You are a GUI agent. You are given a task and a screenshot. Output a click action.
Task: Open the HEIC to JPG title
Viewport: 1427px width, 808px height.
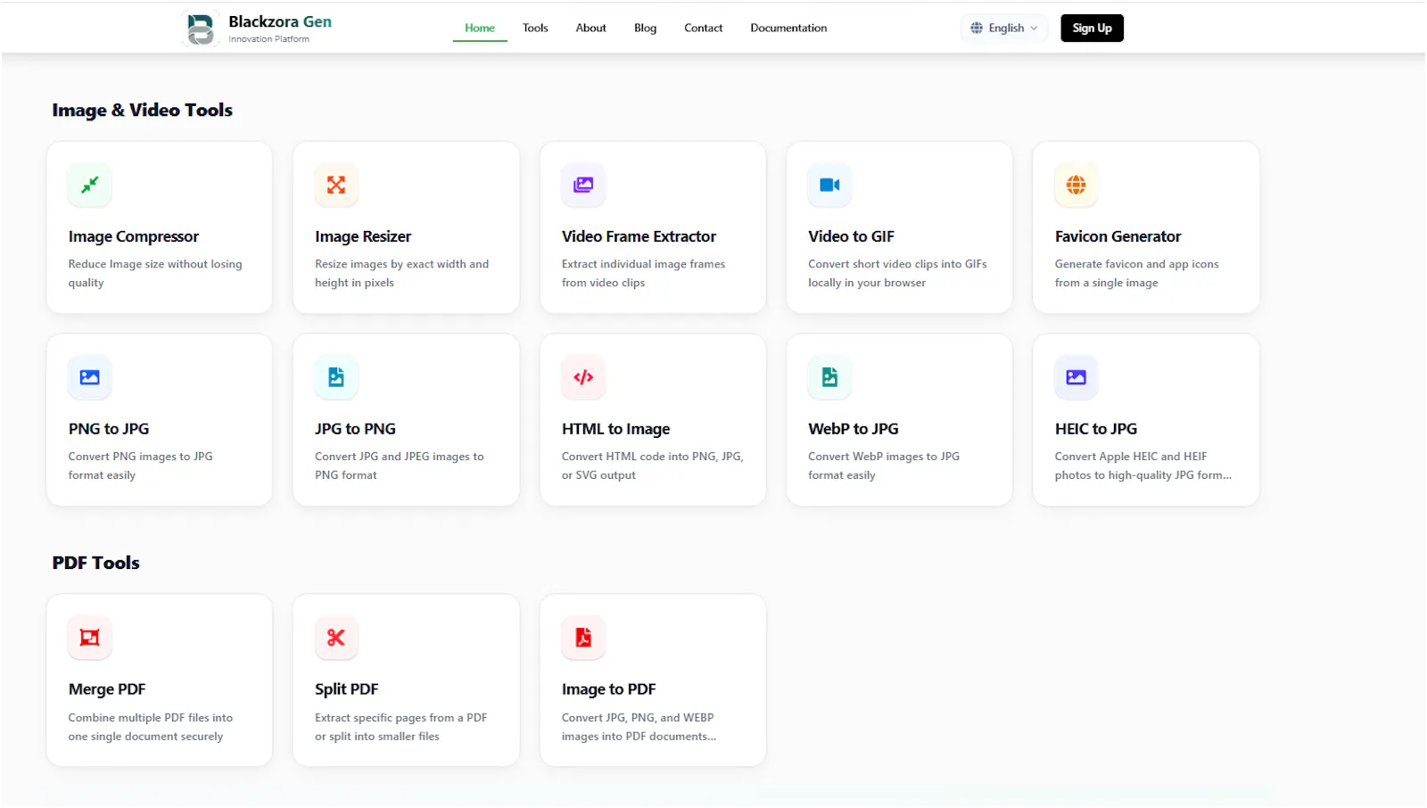1096,429
